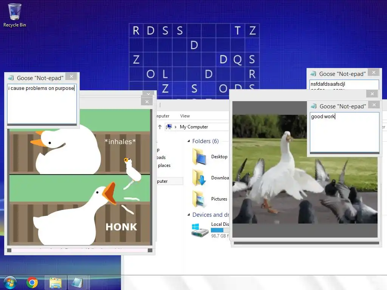
Task: Collapse the Devices and drives section
Action: (189, 215)
